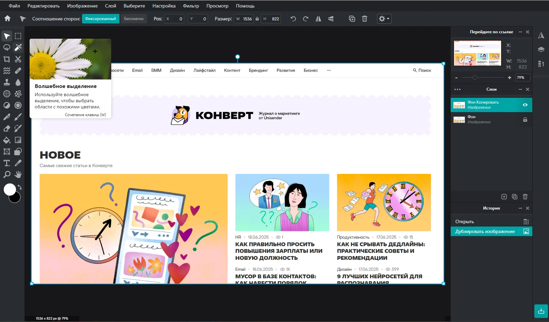Click the Undo arrow in toolbar
Viewport: 549px width, 322px height.
click(x=293, y=19)
